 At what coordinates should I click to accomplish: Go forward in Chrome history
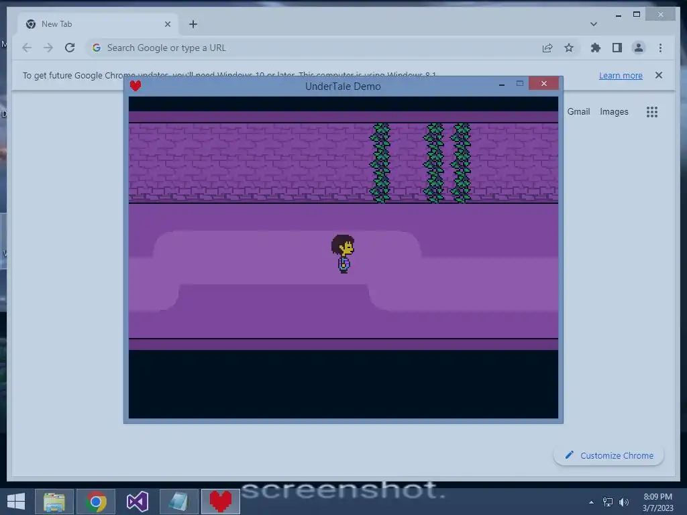click(x=48, y=48)
